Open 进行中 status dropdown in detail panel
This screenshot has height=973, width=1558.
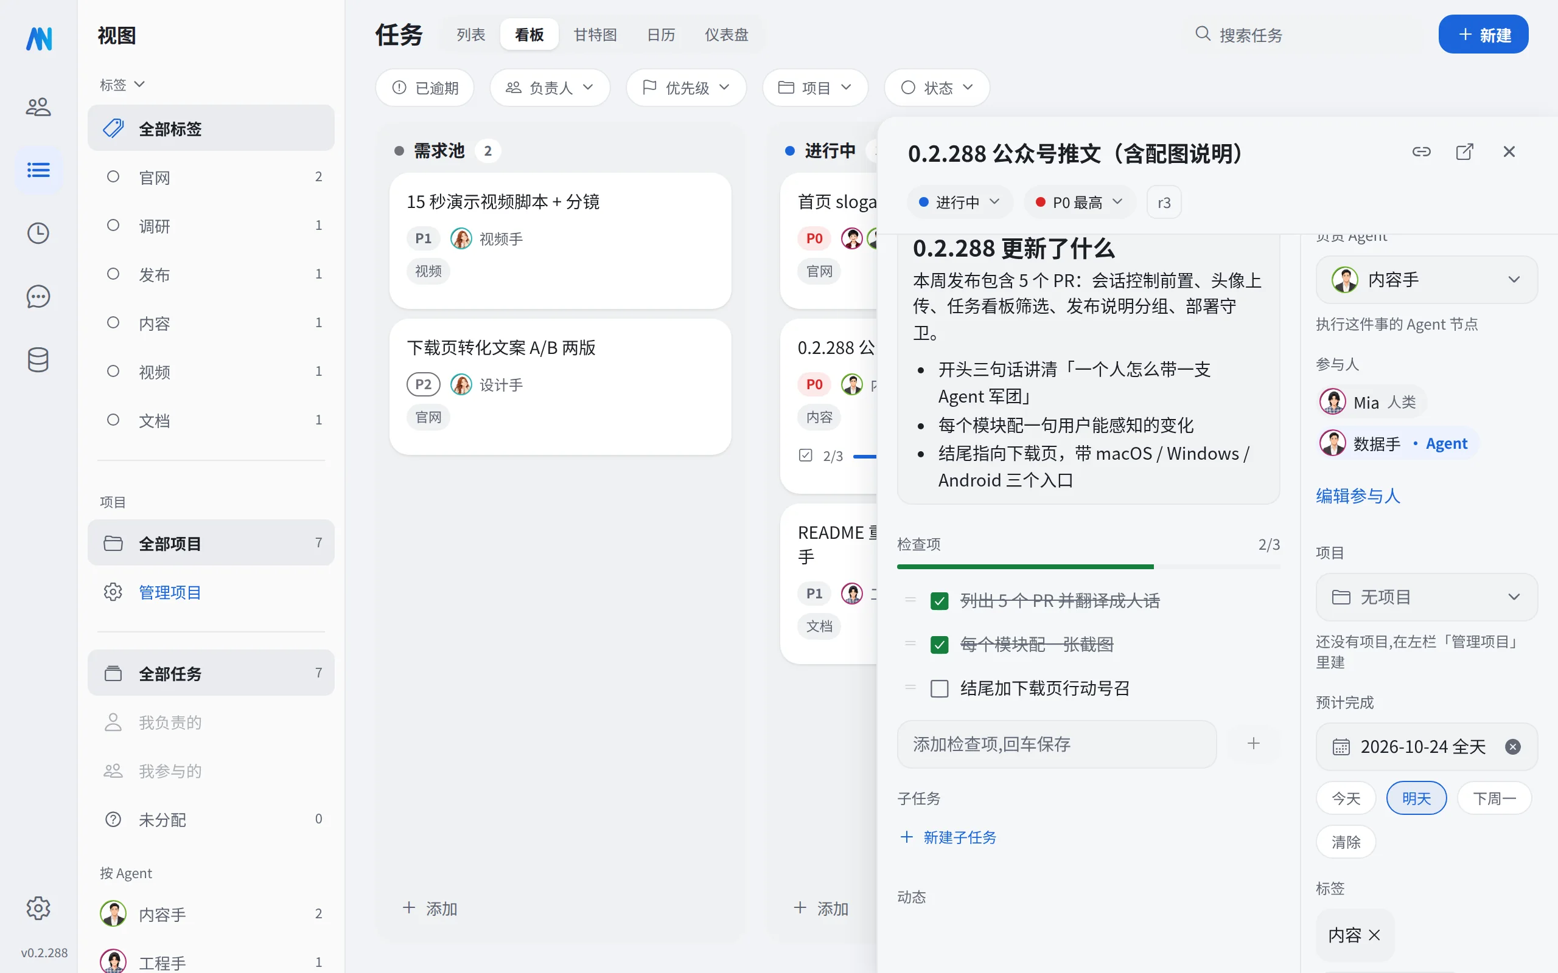[959, 202]
